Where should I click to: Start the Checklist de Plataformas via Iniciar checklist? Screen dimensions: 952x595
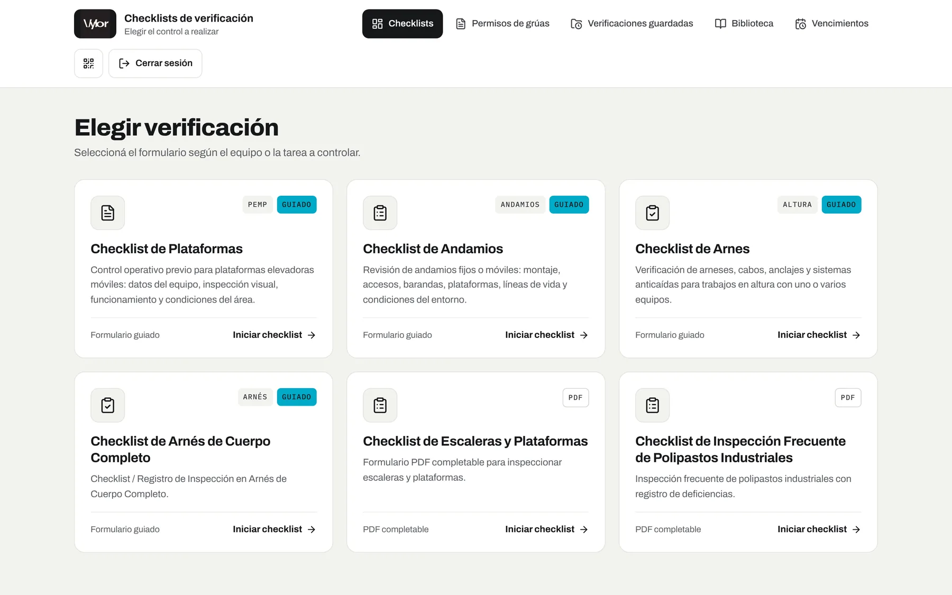coord(274,335)
